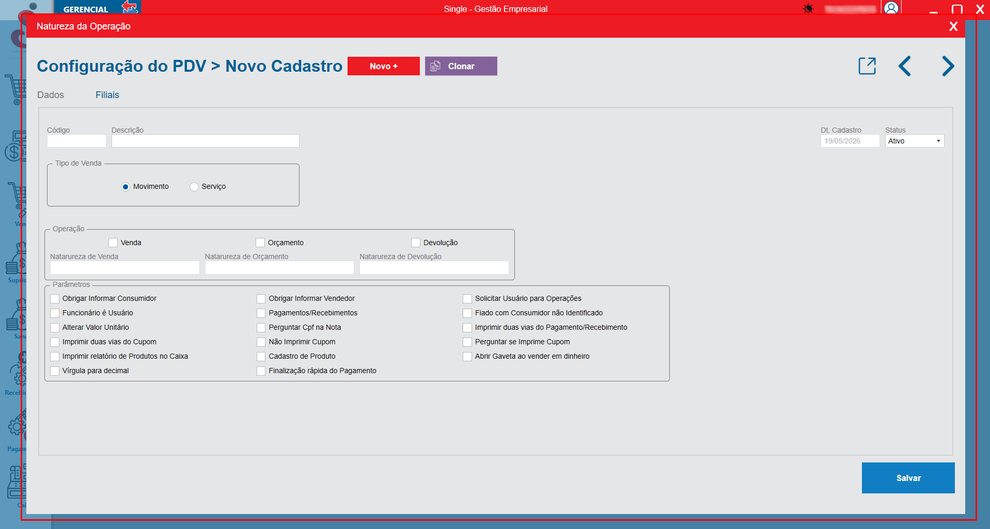Viewport: 990px width, 529px height.
Task: Click the 'Configuração do PDV > Novo Cadastro' heading
Action: (190, 66)
